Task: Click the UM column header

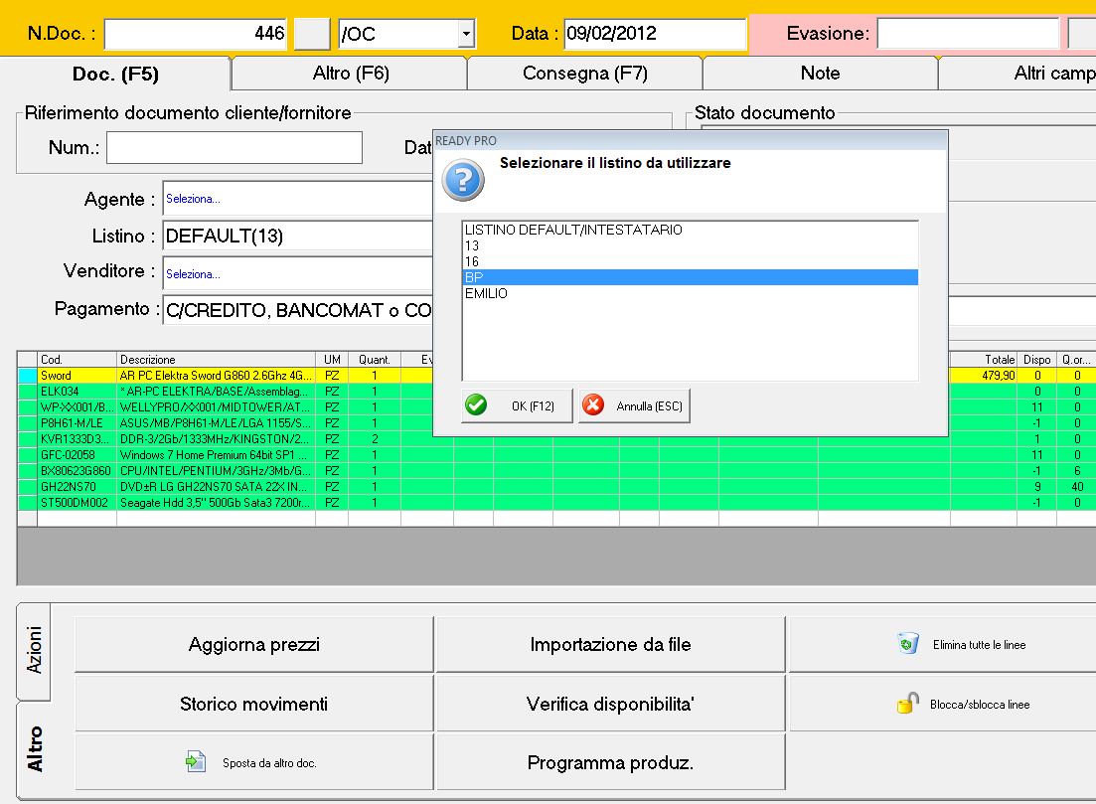Action: tap(332, 360)
